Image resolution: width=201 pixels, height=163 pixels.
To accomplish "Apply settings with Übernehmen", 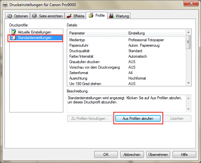I will pos(158,155).
